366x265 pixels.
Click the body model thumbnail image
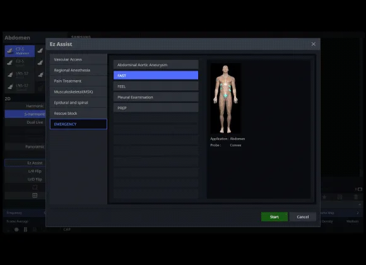225,98
